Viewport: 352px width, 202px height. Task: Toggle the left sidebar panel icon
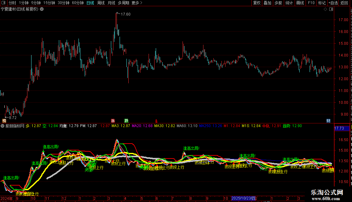(x=3, y=3)
